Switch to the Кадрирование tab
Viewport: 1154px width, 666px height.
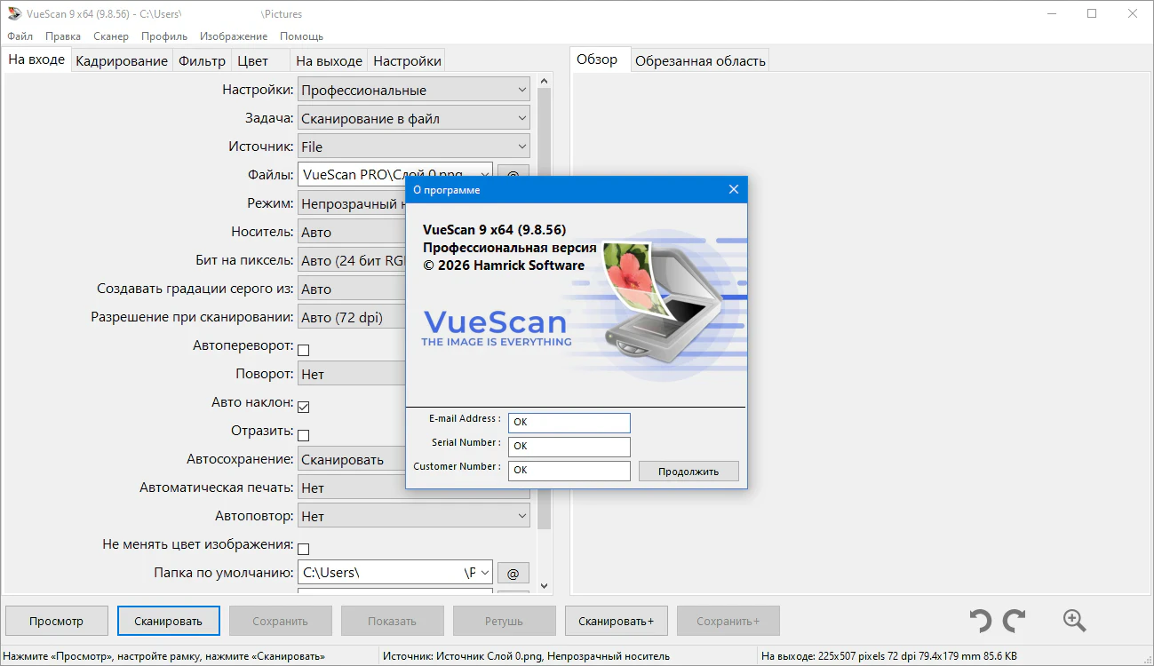click(x=122, y=61)
